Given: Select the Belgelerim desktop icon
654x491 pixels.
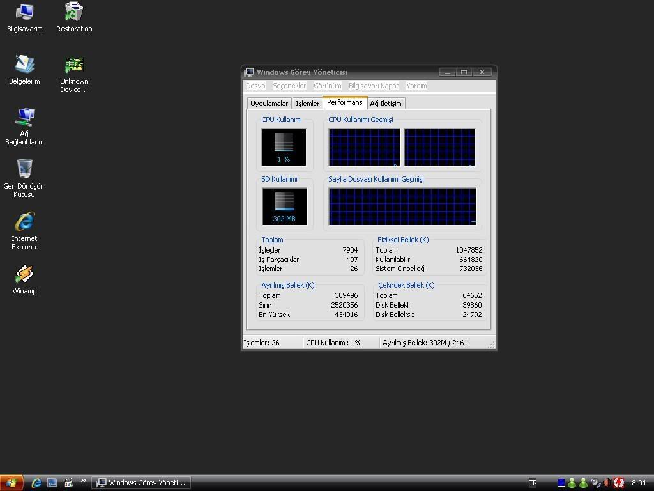Looking at the screenshot, I should tap(25, 70).
